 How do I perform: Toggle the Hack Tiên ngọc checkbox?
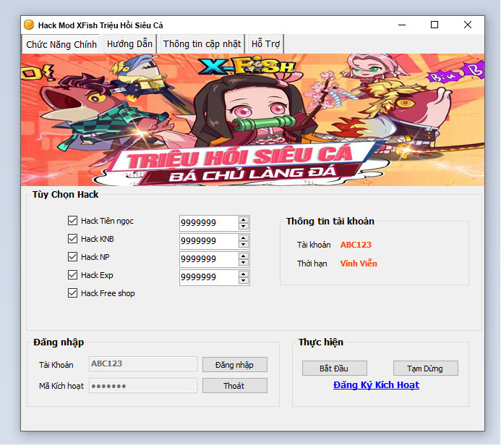(x=72, y=220)
